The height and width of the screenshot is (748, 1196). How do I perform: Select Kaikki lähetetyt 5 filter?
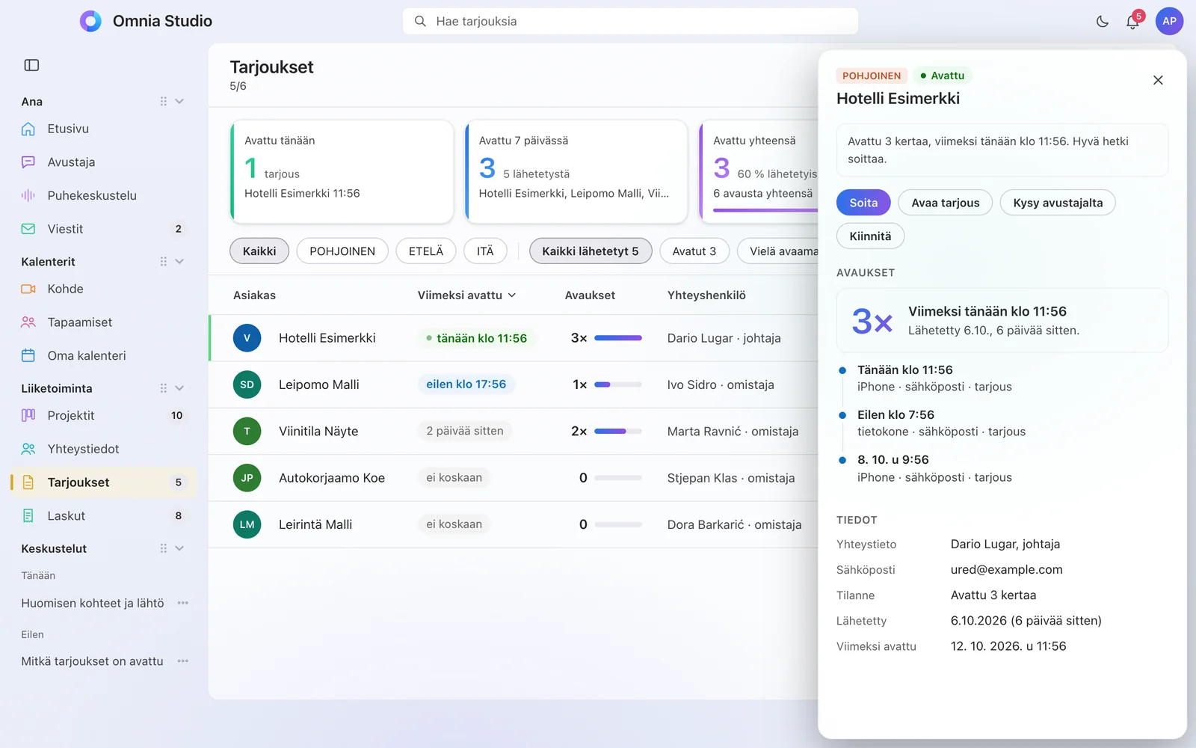(x=591, y=251)
